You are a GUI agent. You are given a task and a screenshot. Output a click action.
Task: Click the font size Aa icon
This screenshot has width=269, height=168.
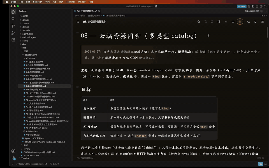(x=248, y=22)
